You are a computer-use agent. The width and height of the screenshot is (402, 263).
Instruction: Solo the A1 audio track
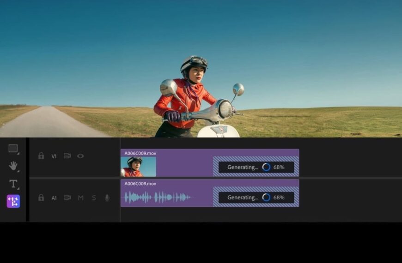pyautogui.click(x=94, y=197)
